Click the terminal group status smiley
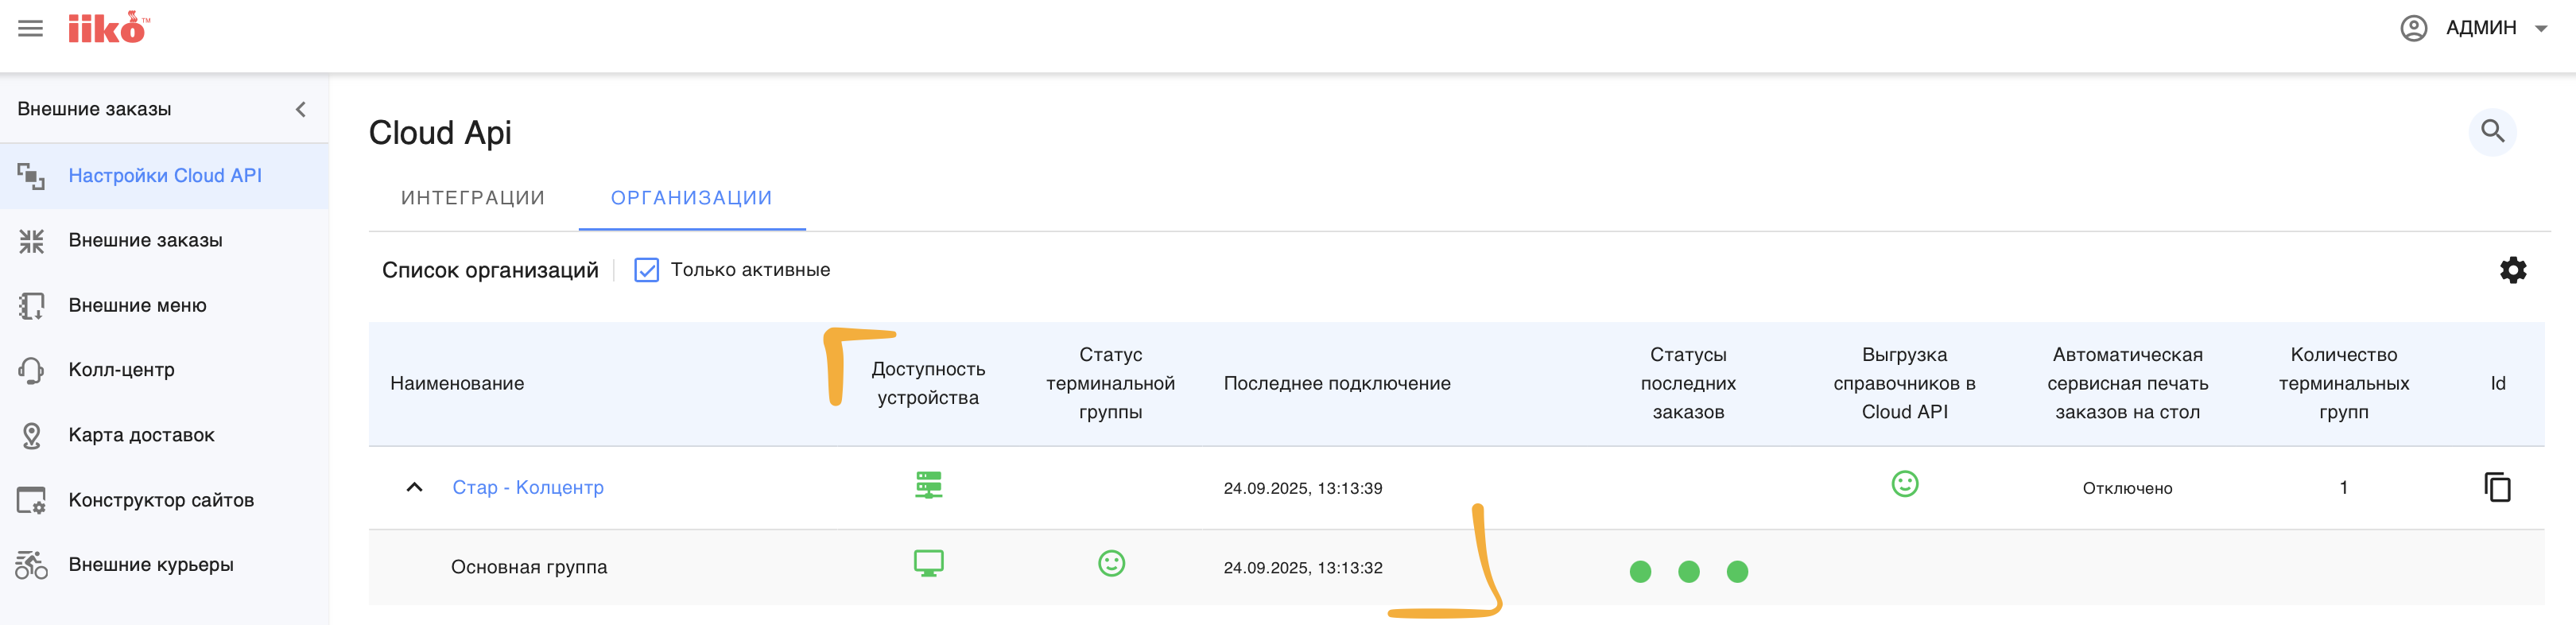This screenshot has width=2576, height=625. (x=1111, y=564)
